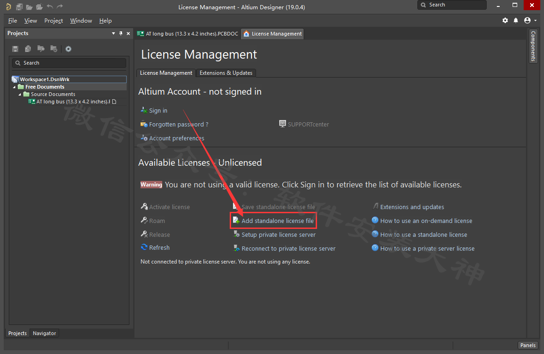Pin the Projects panel

pos(121,33)
